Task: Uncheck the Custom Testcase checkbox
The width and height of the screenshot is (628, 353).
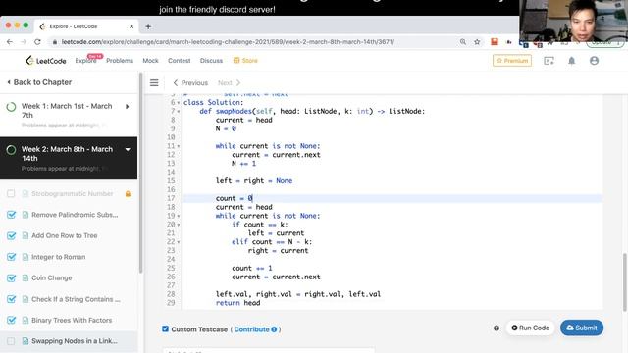Action: coord(165,329)
